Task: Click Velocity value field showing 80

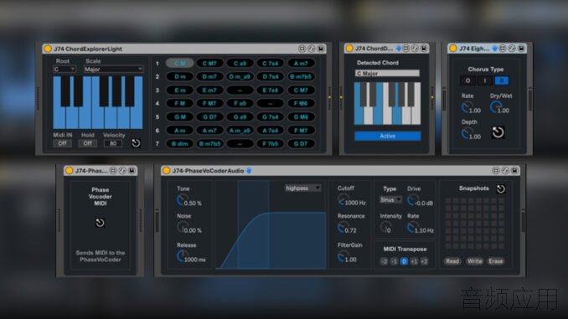Action: (x=112, y=143)
